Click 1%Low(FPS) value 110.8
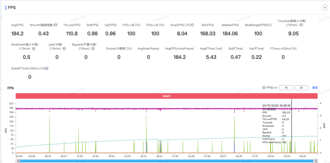This screenshot has width=330, height=163. (72, 34)
